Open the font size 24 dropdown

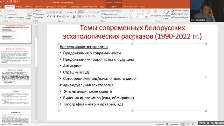pyautogui.click(x=63, y=12)
